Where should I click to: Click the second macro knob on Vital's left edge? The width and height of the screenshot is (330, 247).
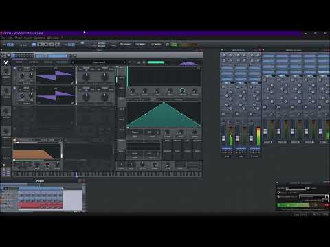click(6, 91)
